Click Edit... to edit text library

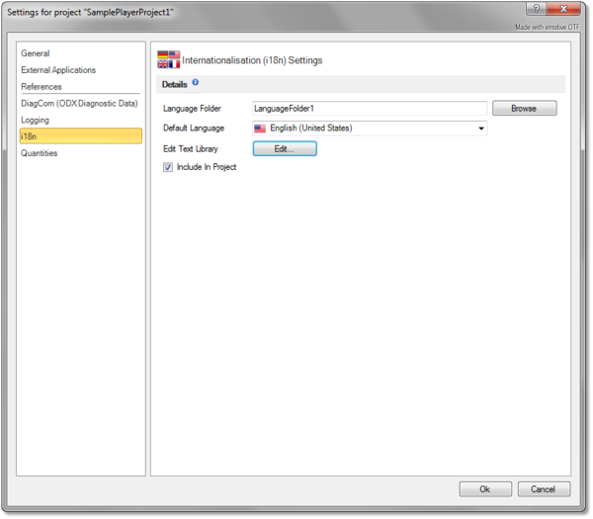285,148
